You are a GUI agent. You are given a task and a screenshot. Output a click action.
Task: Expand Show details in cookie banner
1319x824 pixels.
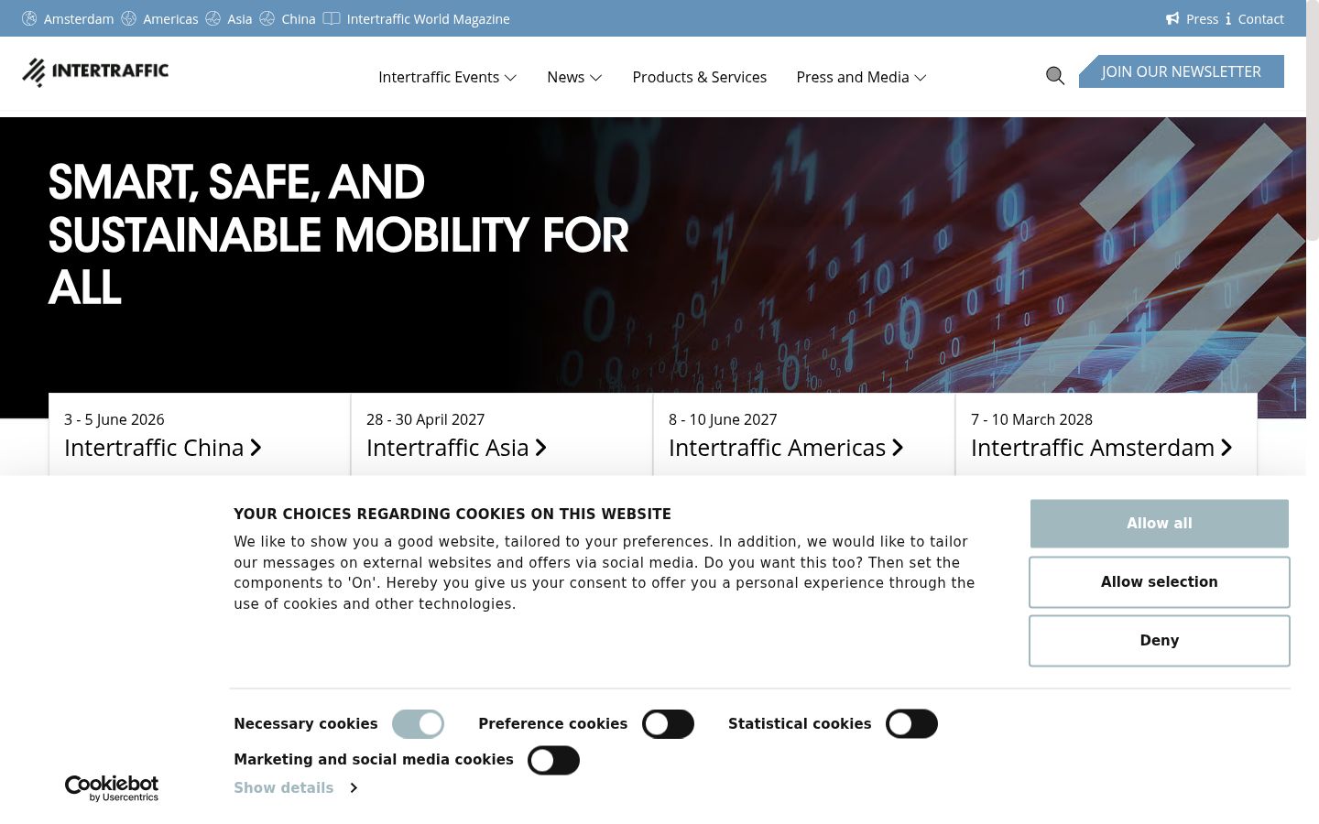coord(295,787)
